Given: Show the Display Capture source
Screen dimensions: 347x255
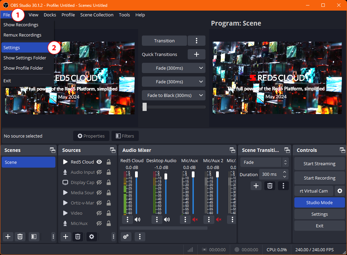Looking at the screenshot, I should point(99,182).
